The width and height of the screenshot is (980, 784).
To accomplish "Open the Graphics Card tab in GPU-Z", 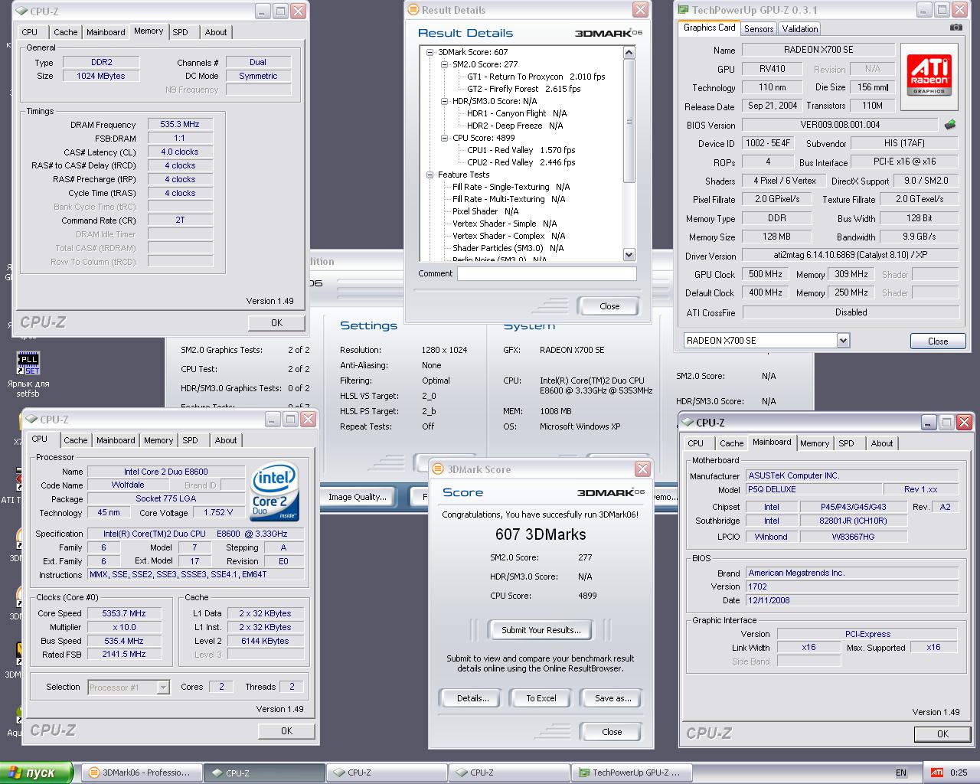I will coord(709,28).
